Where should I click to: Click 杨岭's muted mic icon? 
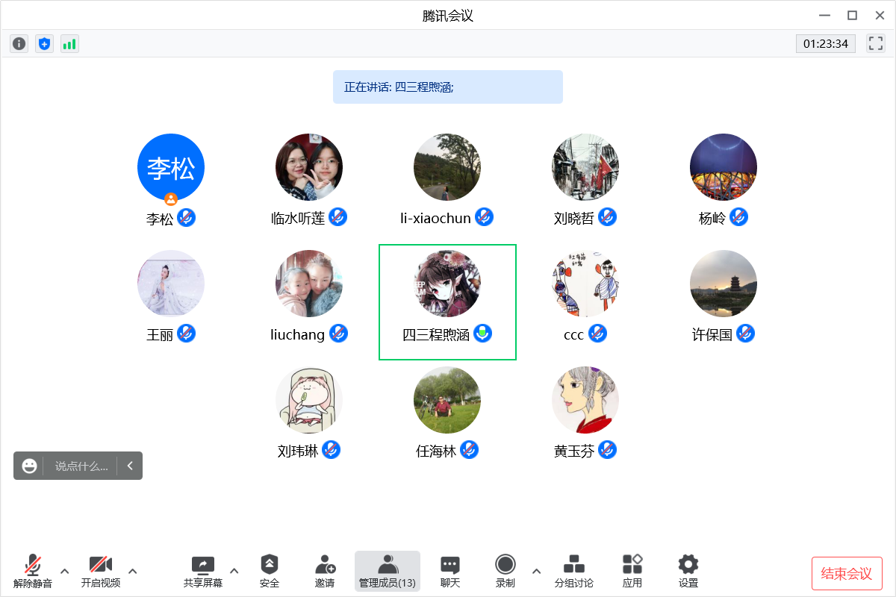(x=739, y=217)
